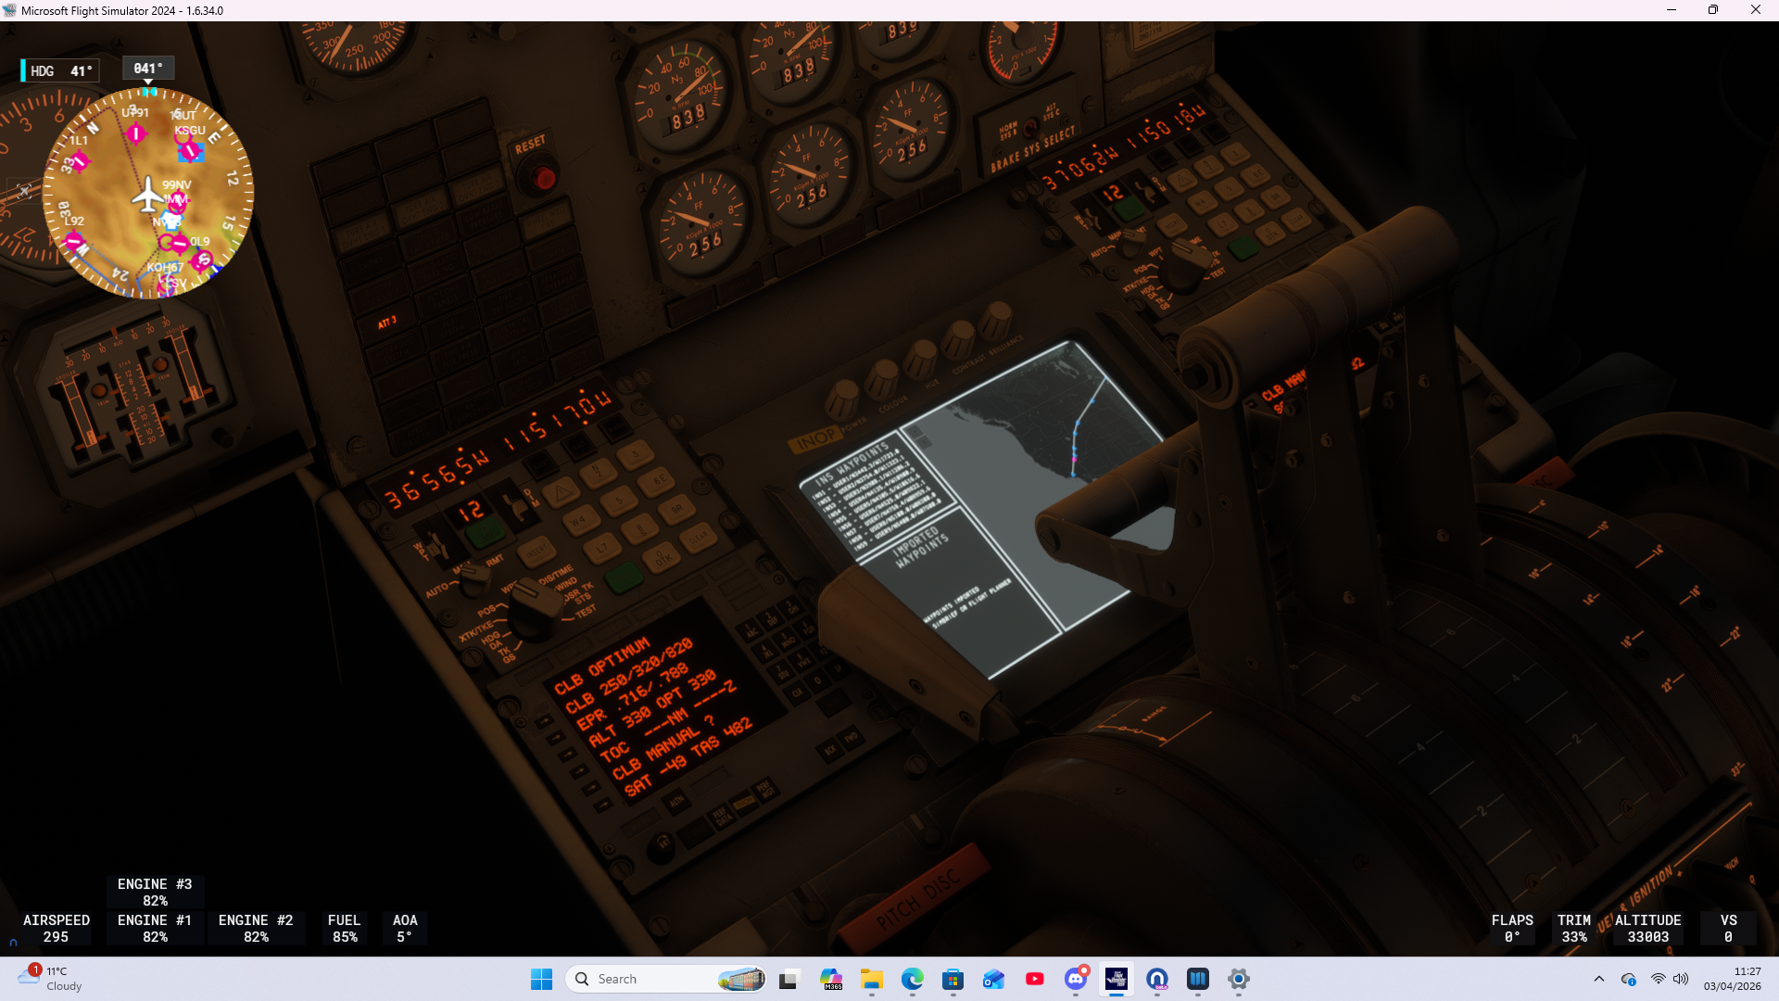Click the POWER knob of waypoint display
Screen dimensions: 1779x1001
click(842, 400)
